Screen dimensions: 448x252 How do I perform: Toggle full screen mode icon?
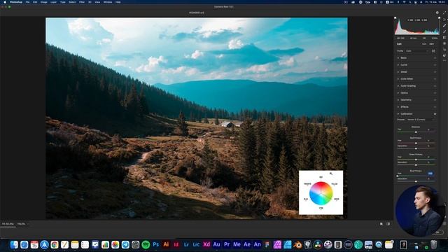(x=444, y=13)
